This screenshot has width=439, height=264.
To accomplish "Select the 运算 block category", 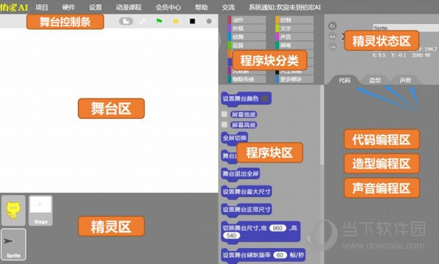I will coord(247,45).
